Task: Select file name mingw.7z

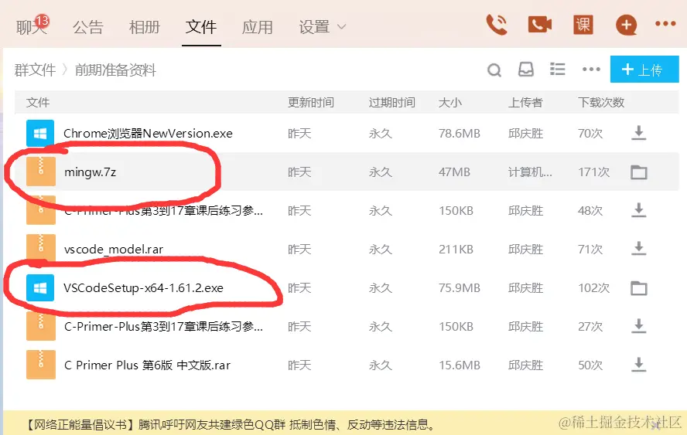Action: (91, 172)
